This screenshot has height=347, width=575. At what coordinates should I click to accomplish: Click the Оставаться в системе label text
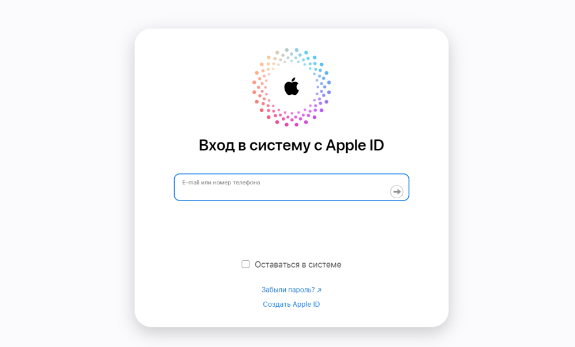298,264
